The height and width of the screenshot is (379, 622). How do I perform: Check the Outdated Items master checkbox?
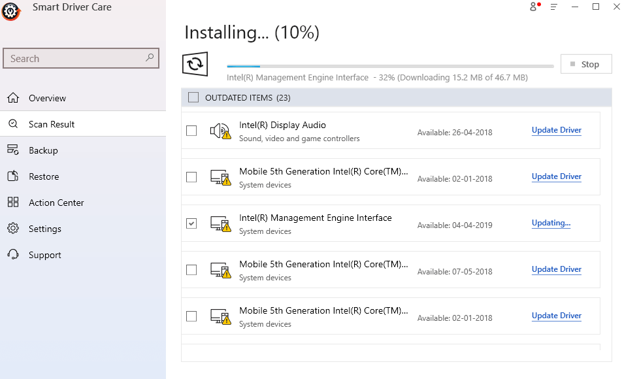pos(193,97)
